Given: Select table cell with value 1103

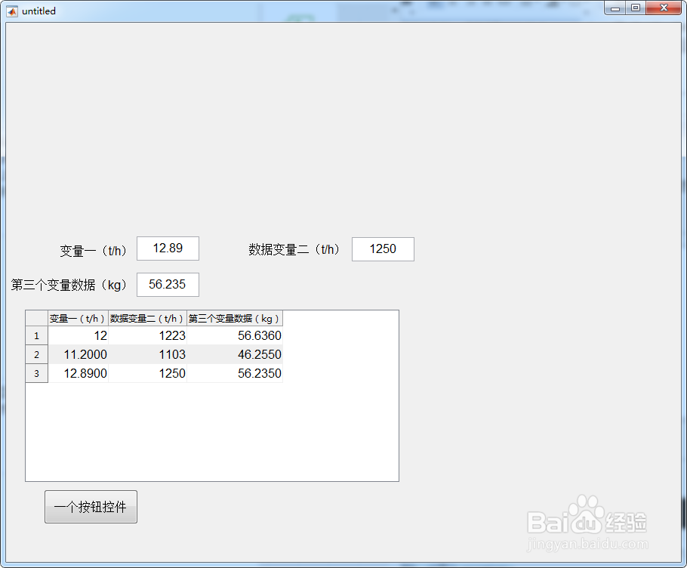Looking at the screenshot, I should pos(148,354).
